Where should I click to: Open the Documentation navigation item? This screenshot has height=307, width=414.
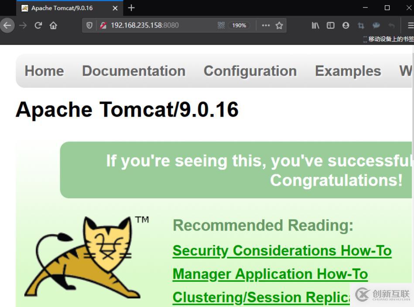(134, 71)
